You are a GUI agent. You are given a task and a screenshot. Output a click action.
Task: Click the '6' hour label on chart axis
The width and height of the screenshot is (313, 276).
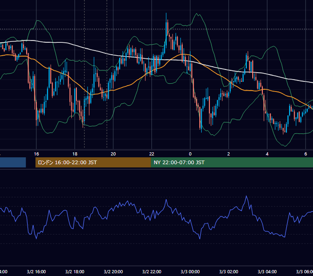pos(306,154)
